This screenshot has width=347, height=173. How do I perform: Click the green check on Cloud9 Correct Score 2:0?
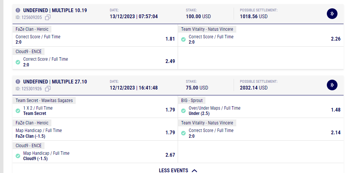pyautogui.click(x=18, y=62)
